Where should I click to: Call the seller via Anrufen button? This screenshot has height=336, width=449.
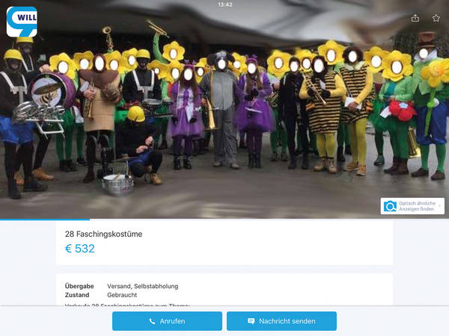167,321
